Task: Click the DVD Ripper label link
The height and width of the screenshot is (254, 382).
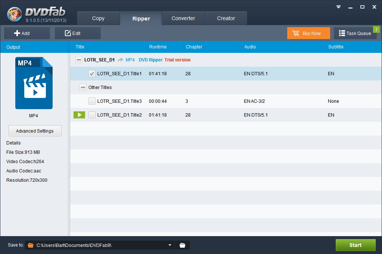Action: pos(151,60)
